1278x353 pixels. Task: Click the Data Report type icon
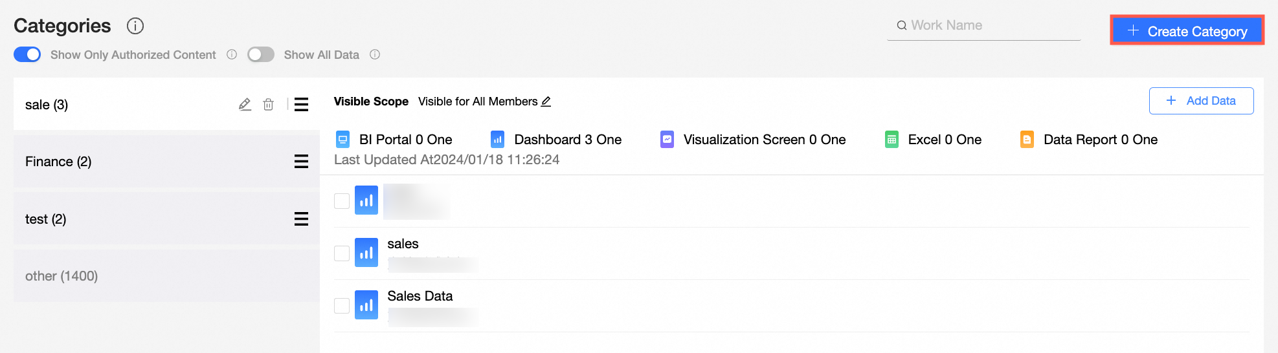pyautogui.click(x=1027, y=139)
